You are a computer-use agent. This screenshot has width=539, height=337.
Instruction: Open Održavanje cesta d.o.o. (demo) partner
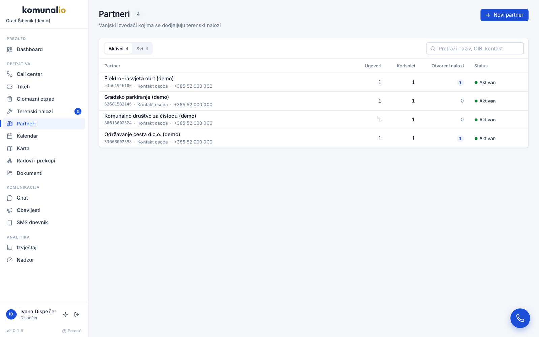[x=313, y=139]
